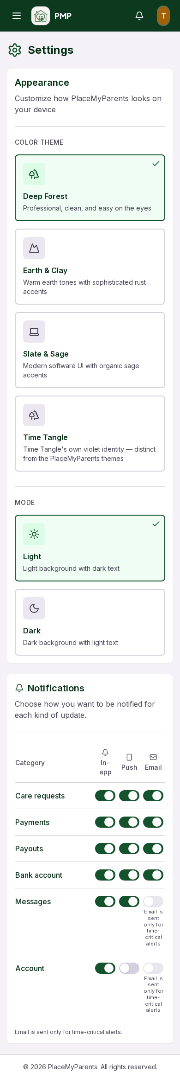The width and height of the screenshot is (180, 1079).
Task: Open the hamburger navigation menu
Action: (x=17, y=16)
